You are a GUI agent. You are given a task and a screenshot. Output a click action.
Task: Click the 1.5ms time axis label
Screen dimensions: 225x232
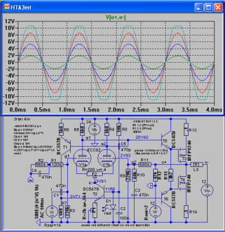pos(92,110)
